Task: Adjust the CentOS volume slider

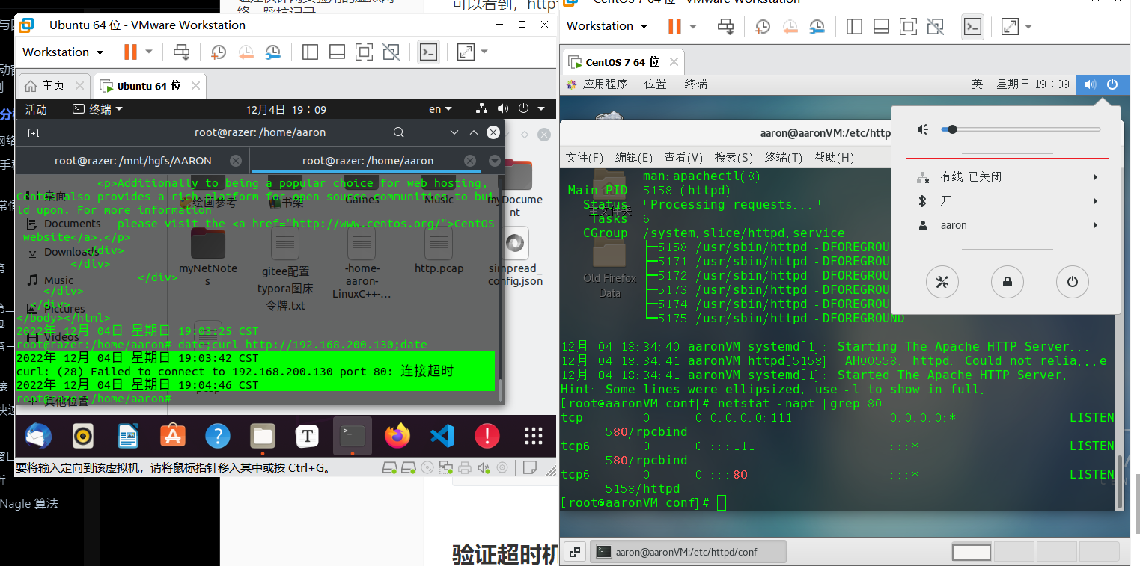Action: coord(1021,129)
